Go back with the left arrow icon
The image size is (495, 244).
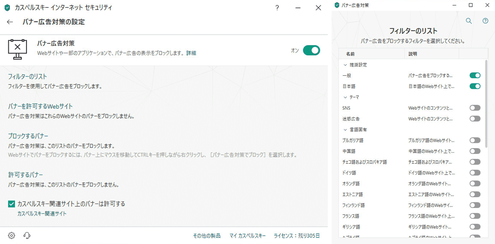tap(10, 22)
